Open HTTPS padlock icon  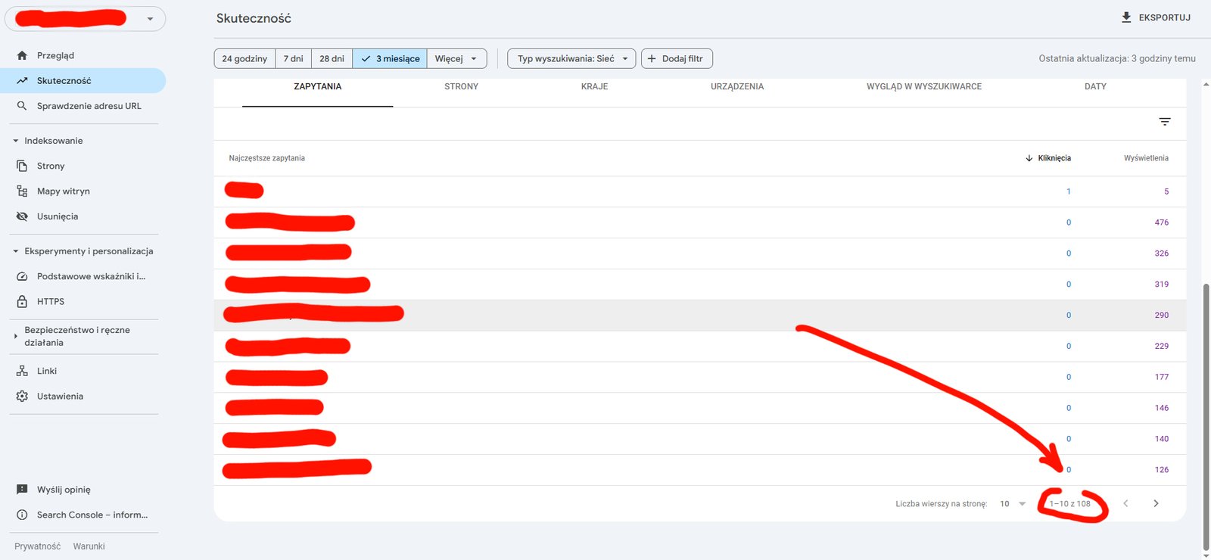22,301
